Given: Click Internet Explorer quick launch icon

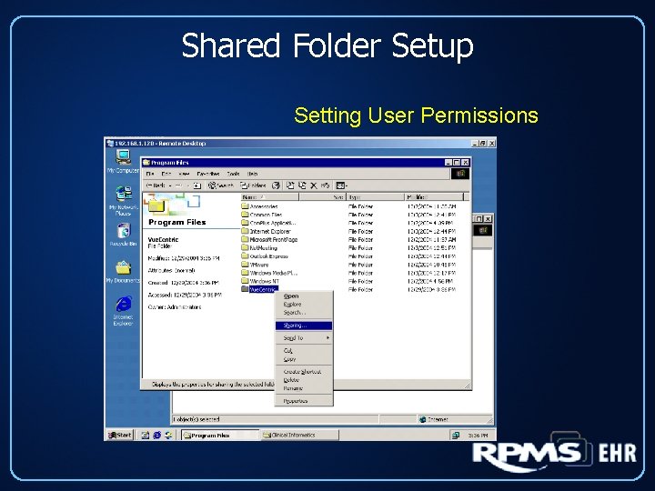Looking at the screenshot, I should pos(156,435).
